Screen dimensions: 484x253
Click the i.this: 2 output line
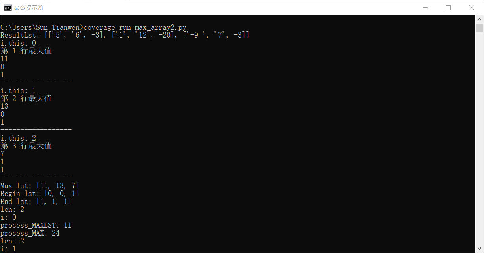pyautogui.click(x=18, y=138)
